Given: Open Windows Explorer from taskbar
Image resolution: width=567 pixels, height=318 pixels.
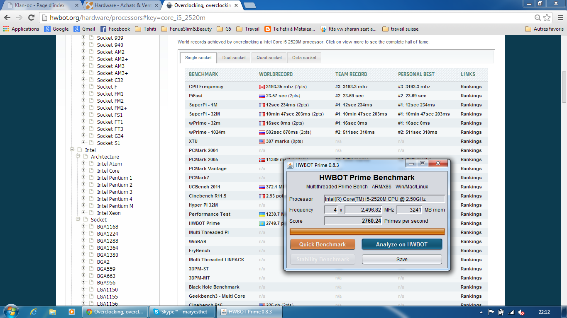Looking at the screenshot, I should tap(53, 312).
